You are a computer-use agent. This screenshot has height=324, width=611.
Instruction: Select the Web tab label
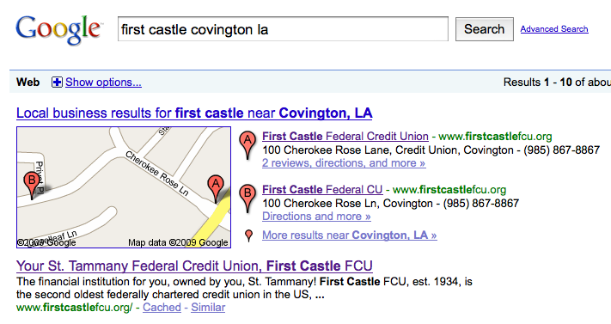(x=27, y=83)
